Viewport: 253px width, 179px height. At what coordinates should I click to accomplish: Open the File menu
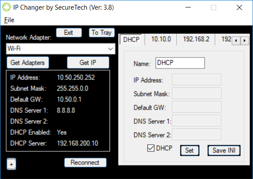9,20
